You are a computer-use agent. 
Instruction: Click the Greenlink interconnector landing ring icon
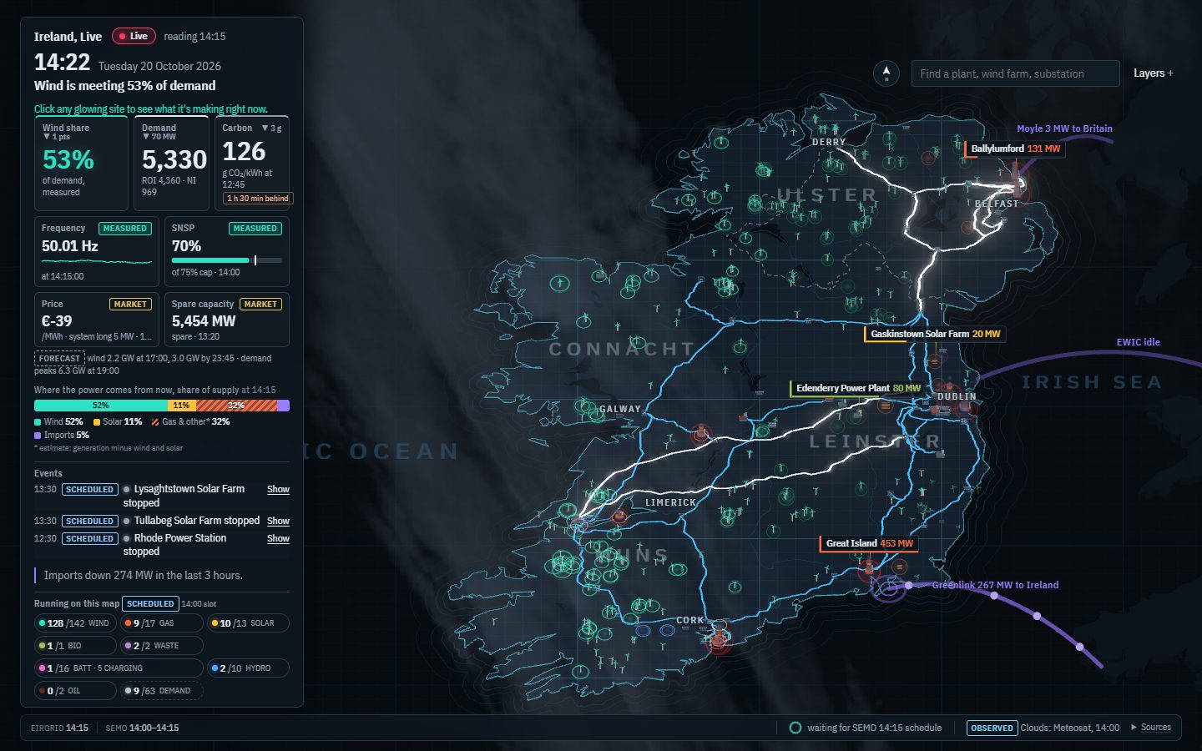coord(891,588)
